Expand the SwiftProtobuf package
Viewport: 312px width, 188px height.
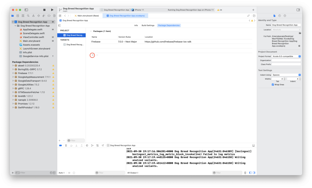[x=13, y=107]
